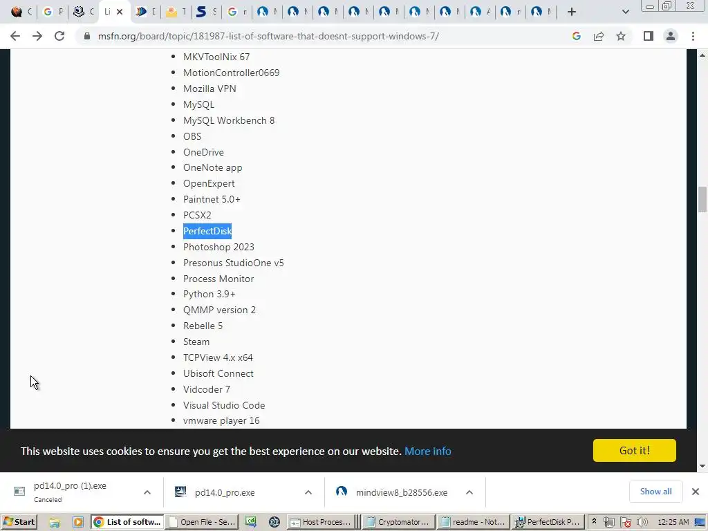Switch to Open File - Se... taskbar window
The width and height of the screenshot is (708, 531).
pos(202,522)
